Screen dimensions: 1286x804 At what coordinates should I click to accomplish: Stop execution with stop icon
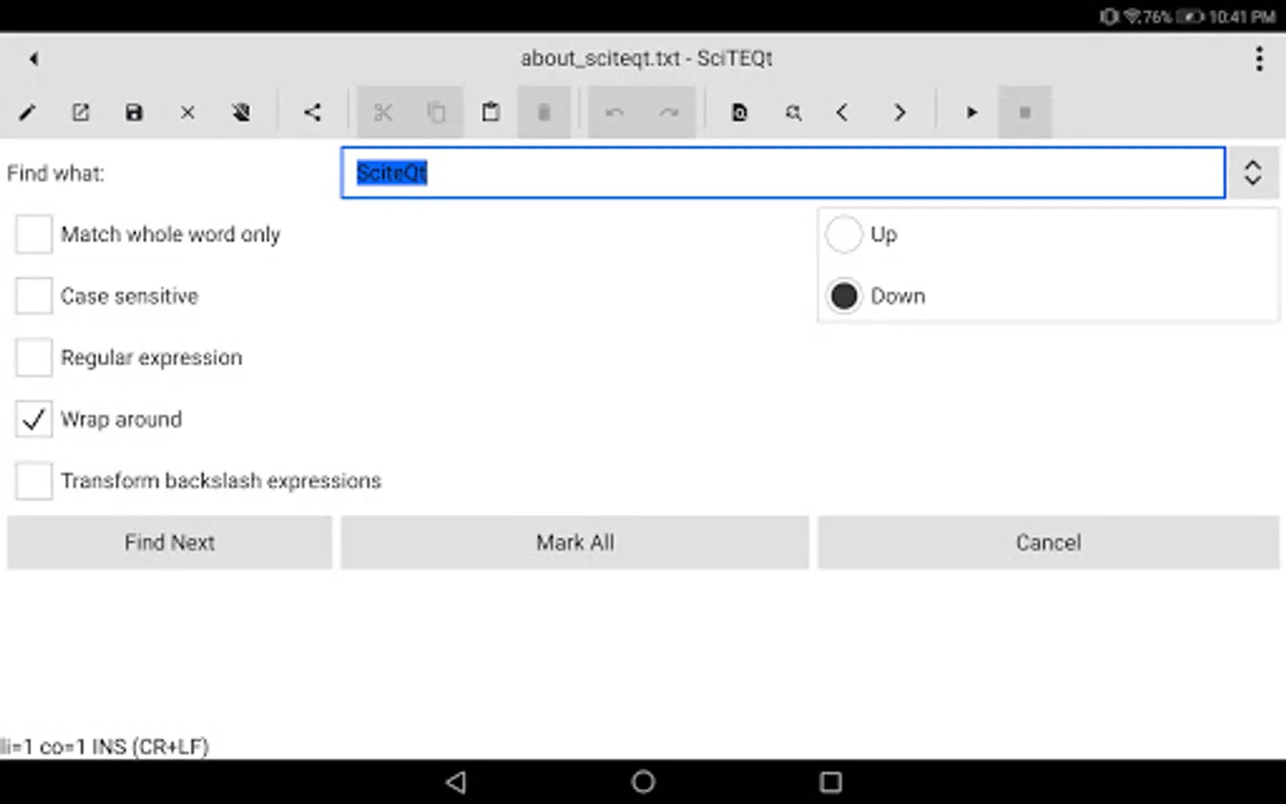[x=1025, y=113]
